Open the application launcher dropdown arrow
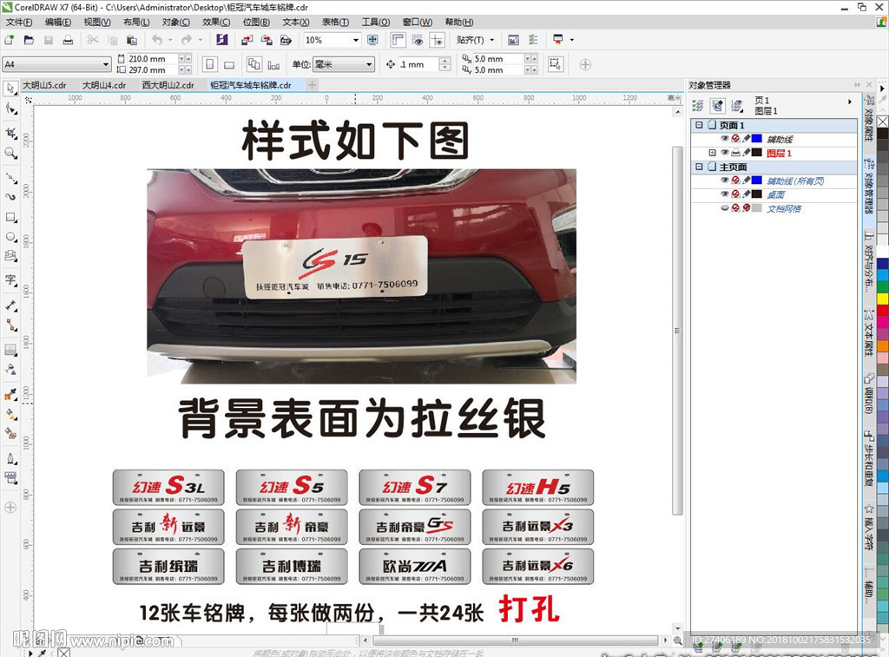889x657 pixels. click(571, 40)
